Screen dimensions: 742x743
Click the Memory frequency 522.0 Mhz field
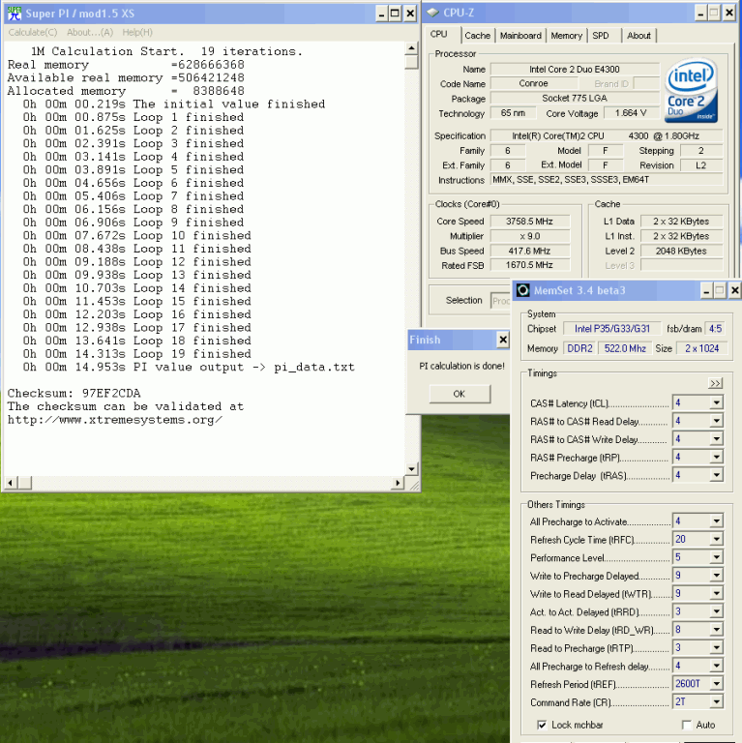pos(625,348)
